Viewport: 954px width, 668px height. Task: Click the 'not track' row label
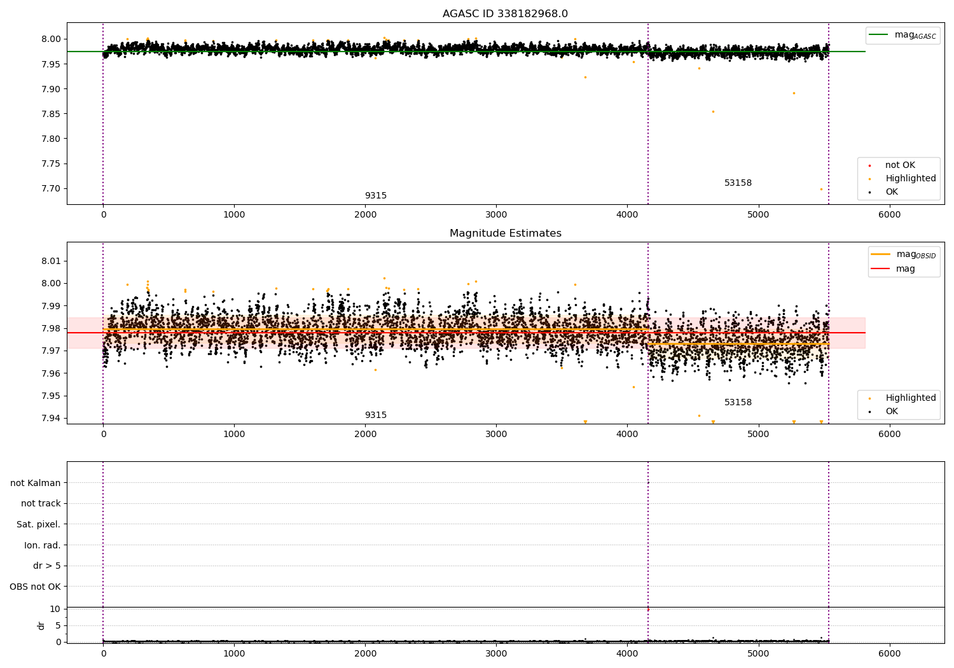[41, 504]
